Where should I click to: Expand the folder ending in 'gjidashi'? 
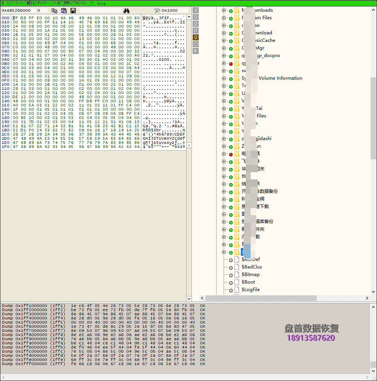pyautogui.click(x=224, y=139)
